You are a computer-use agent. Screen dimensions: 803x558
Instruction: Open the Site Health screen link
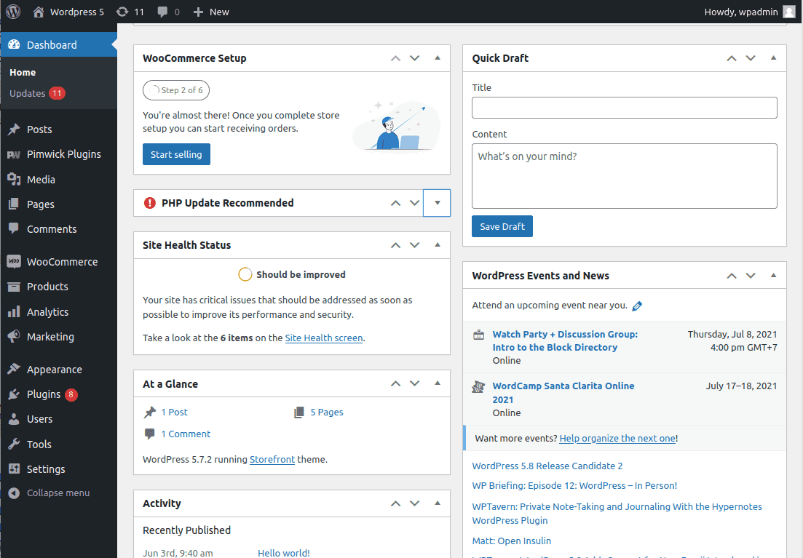[323, 338]
